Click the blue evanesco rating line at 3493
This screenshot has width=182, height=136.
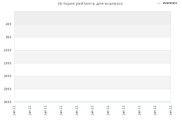tap(92, 102)
